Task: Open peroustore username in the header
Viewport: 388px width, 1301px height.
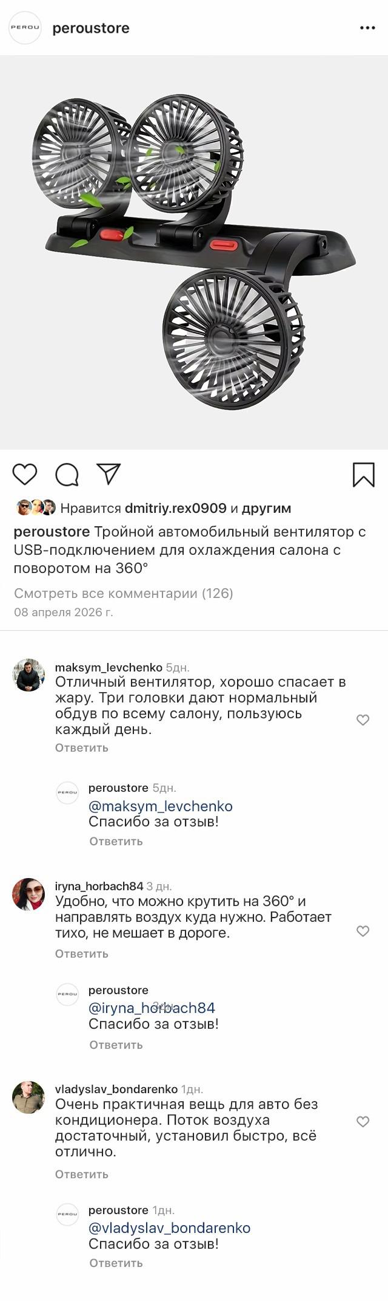Action: point(91,28)
